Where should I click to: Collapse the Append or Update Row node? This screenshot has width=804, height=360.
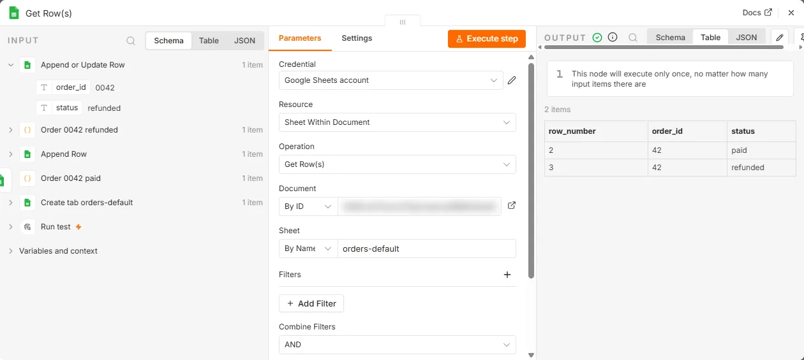pos(10,65)
